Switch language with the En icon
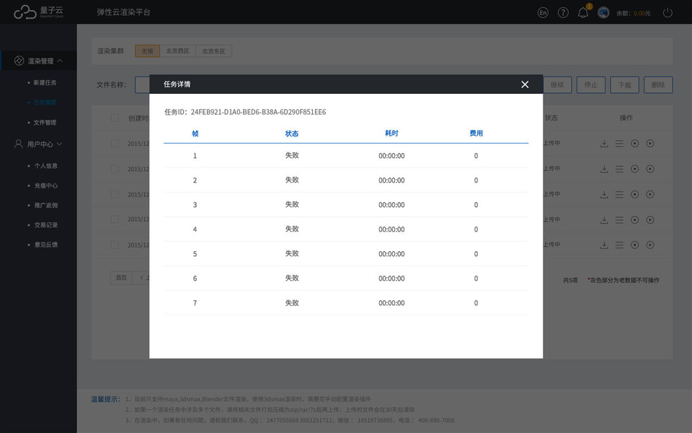Screen dimensions: 692x433 543,12
